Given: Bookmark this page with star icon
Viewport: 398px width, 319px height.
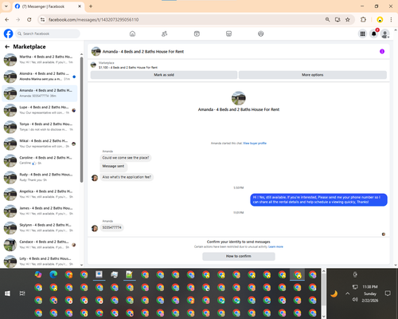Looking at the screenshot, I should (x=348, y=20).
